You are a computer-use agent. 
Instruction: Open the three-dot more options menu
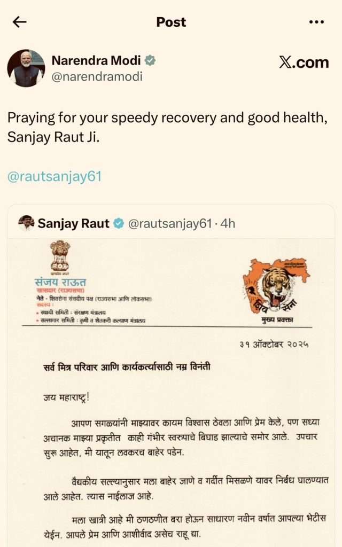(316, 22)
